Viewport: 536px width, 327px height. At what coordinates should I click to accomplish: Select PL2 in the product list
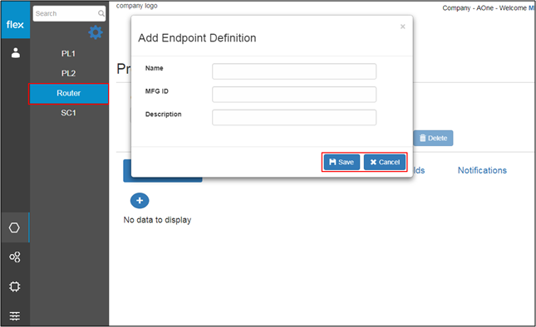68,73
